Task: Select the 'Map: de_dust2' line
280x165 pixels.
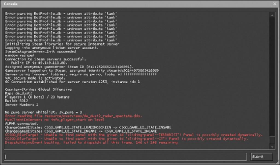Action: tap(19, 93)
